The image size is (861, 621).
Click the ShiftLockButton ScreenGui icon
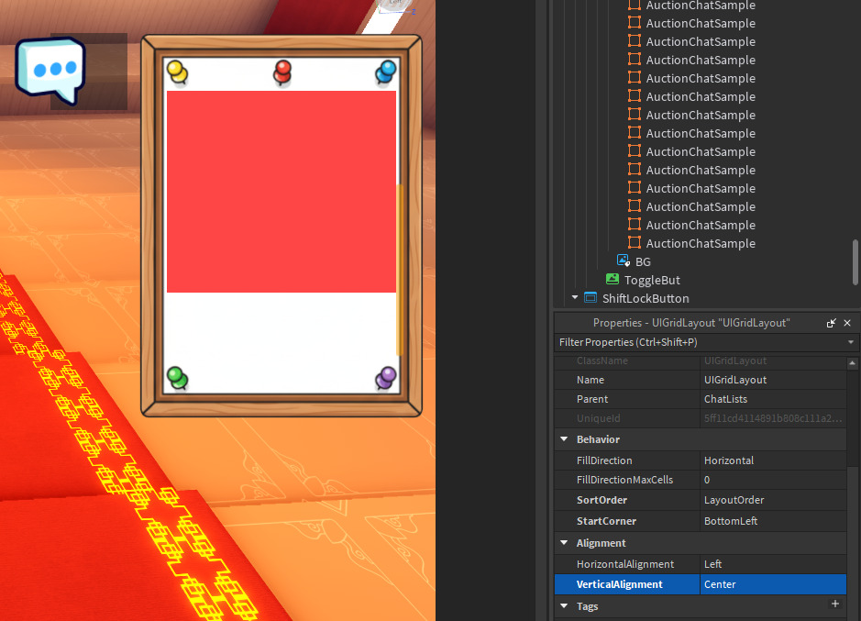point(590,298)
